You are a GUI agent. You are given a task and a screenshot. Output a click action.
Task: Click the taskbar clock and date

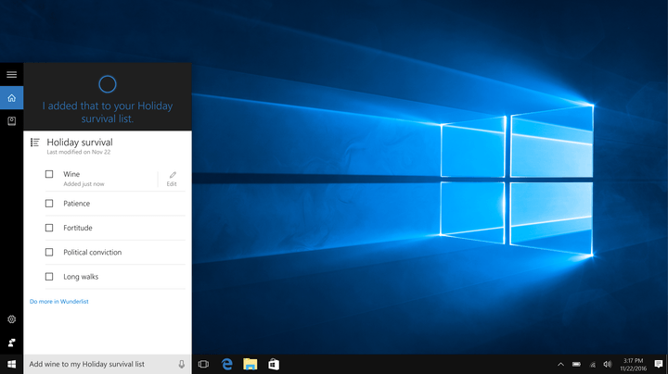(634, 364)
